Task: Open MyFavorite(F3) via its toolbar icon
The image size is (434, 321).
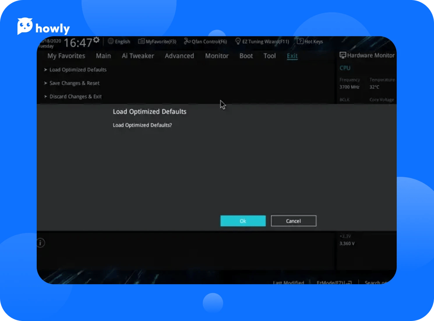Action: (141, 41)
